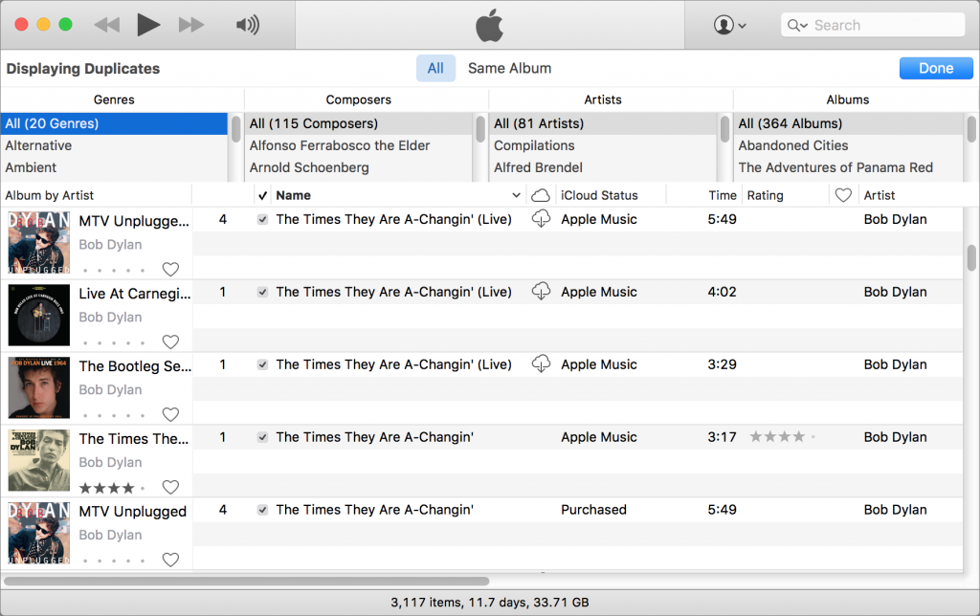Select the Ambient genre

pyautogui.click(x=31, y=167)
